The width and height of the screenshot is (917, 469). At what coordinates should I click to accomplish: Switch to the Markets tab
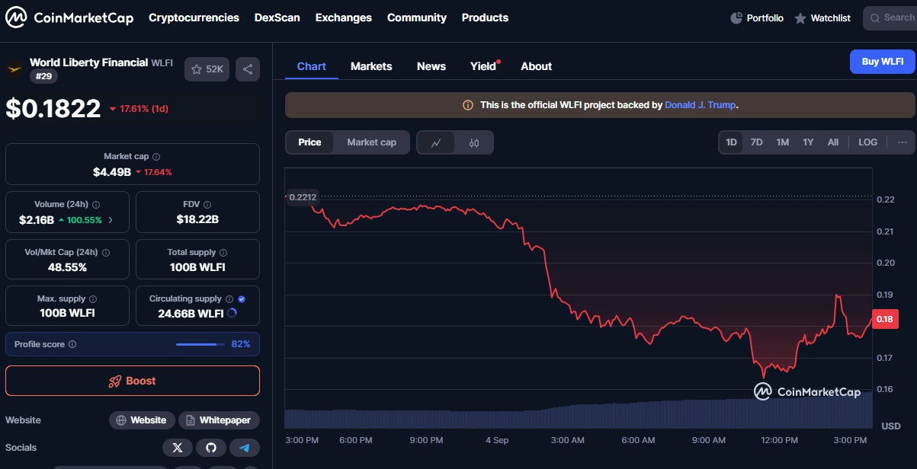(x=371, y=66)
